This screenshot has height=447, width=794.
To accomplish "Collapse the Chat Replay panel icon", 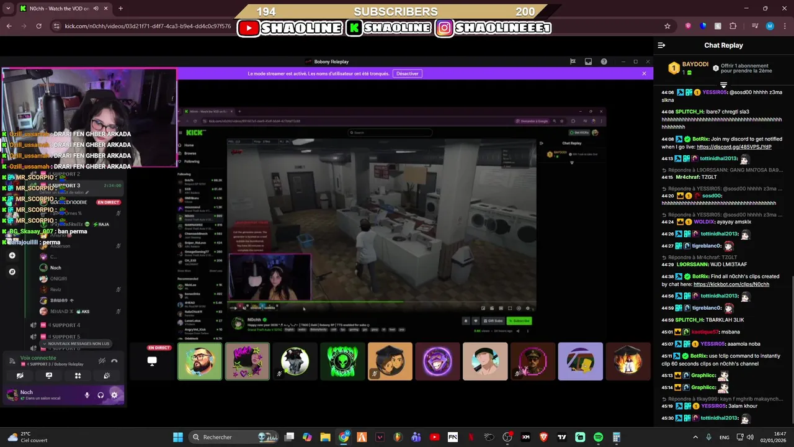I will [661, 45].
